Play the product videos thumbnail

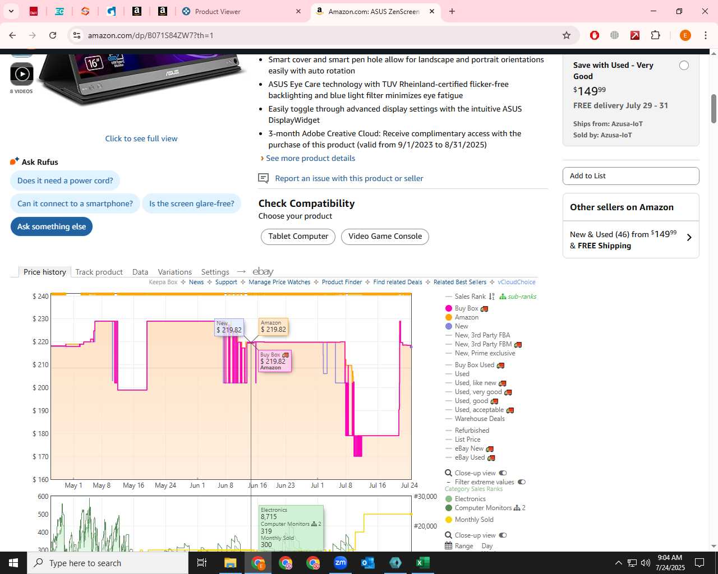(22, 74)
